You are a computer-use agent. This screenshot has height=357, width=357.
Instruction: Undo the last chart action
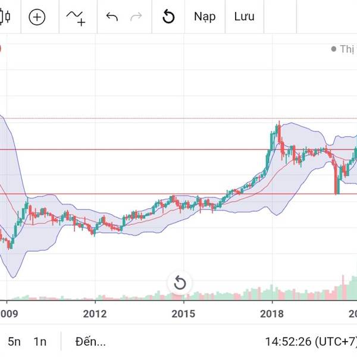(111, 17)
